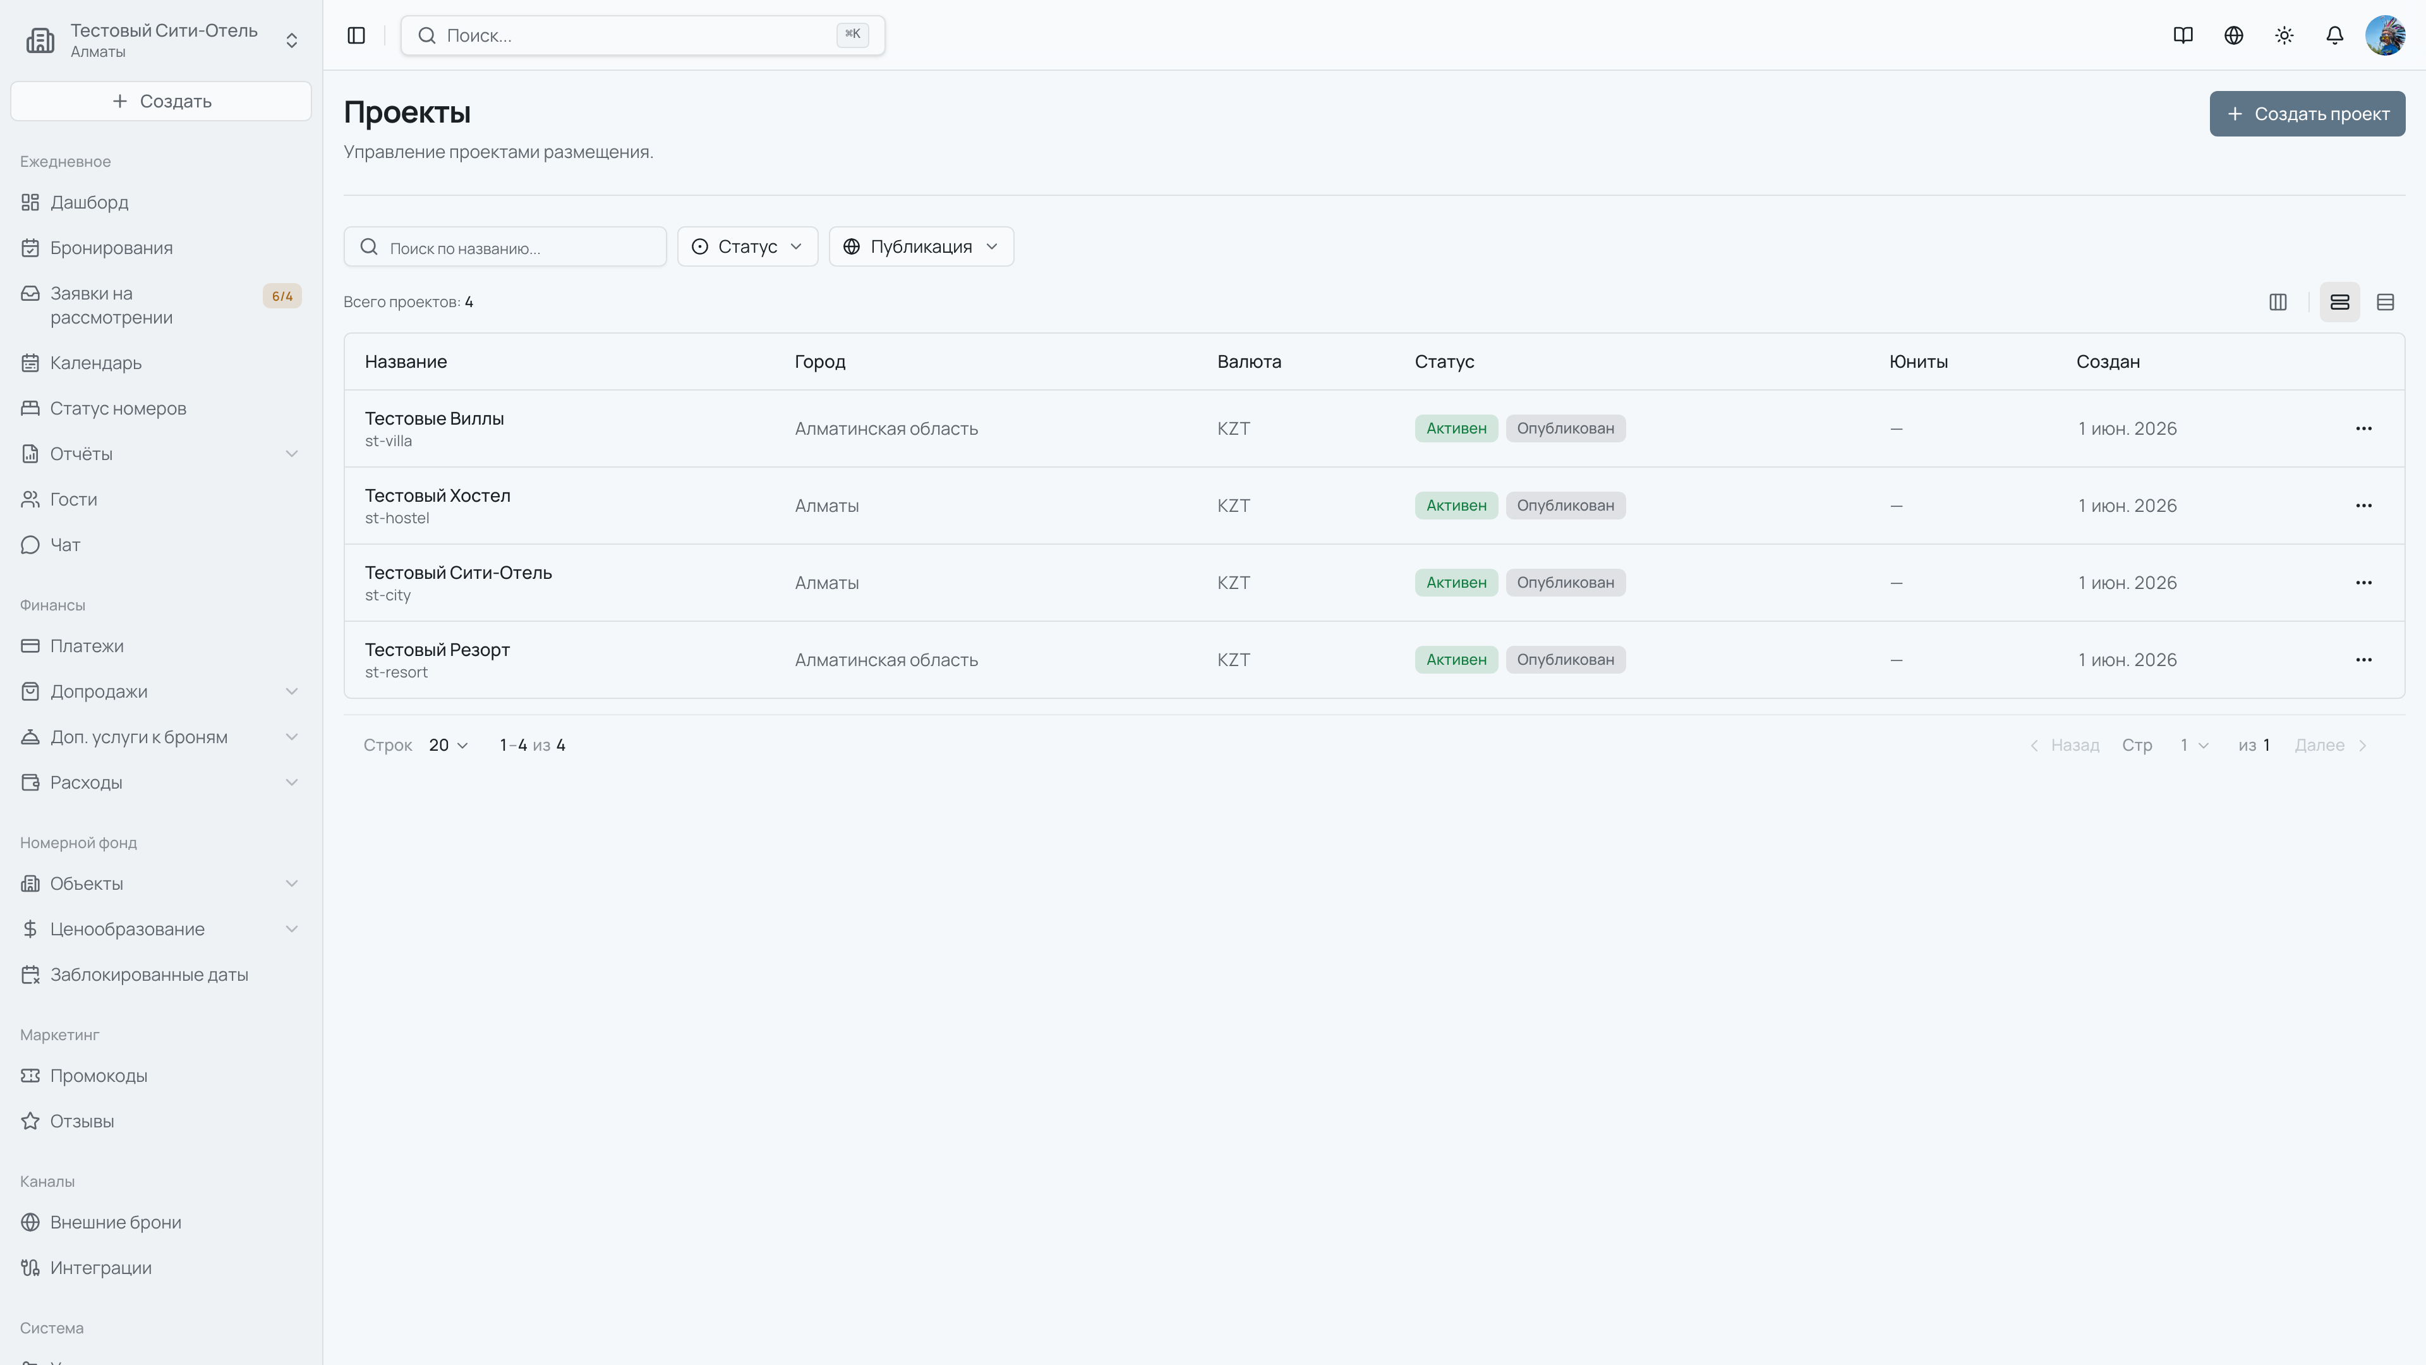Image resolution: width=2426 pixels, height=1365 pixels.
Task: Open actions menu for Тестовый Сити-Отель row
Action: (x=2364, y=583)
